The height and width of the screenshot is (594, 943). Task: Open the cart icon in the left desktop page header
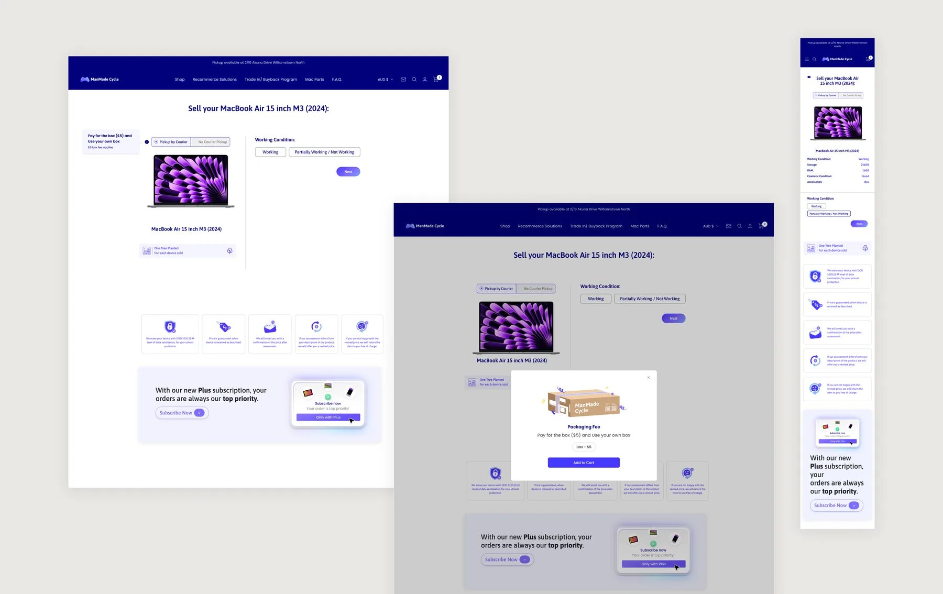point(436,79)
